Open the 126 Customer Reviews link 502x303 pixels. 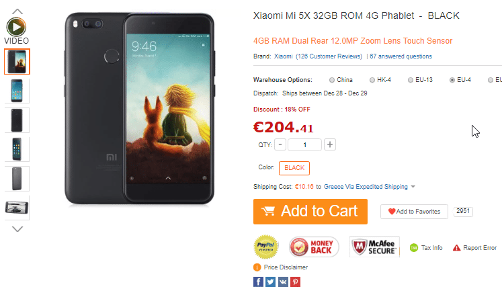pos(329,56)
